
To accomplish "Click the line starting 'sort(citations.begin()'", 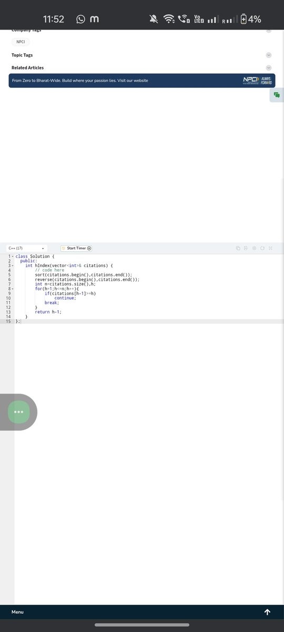I will pos(84,275).
